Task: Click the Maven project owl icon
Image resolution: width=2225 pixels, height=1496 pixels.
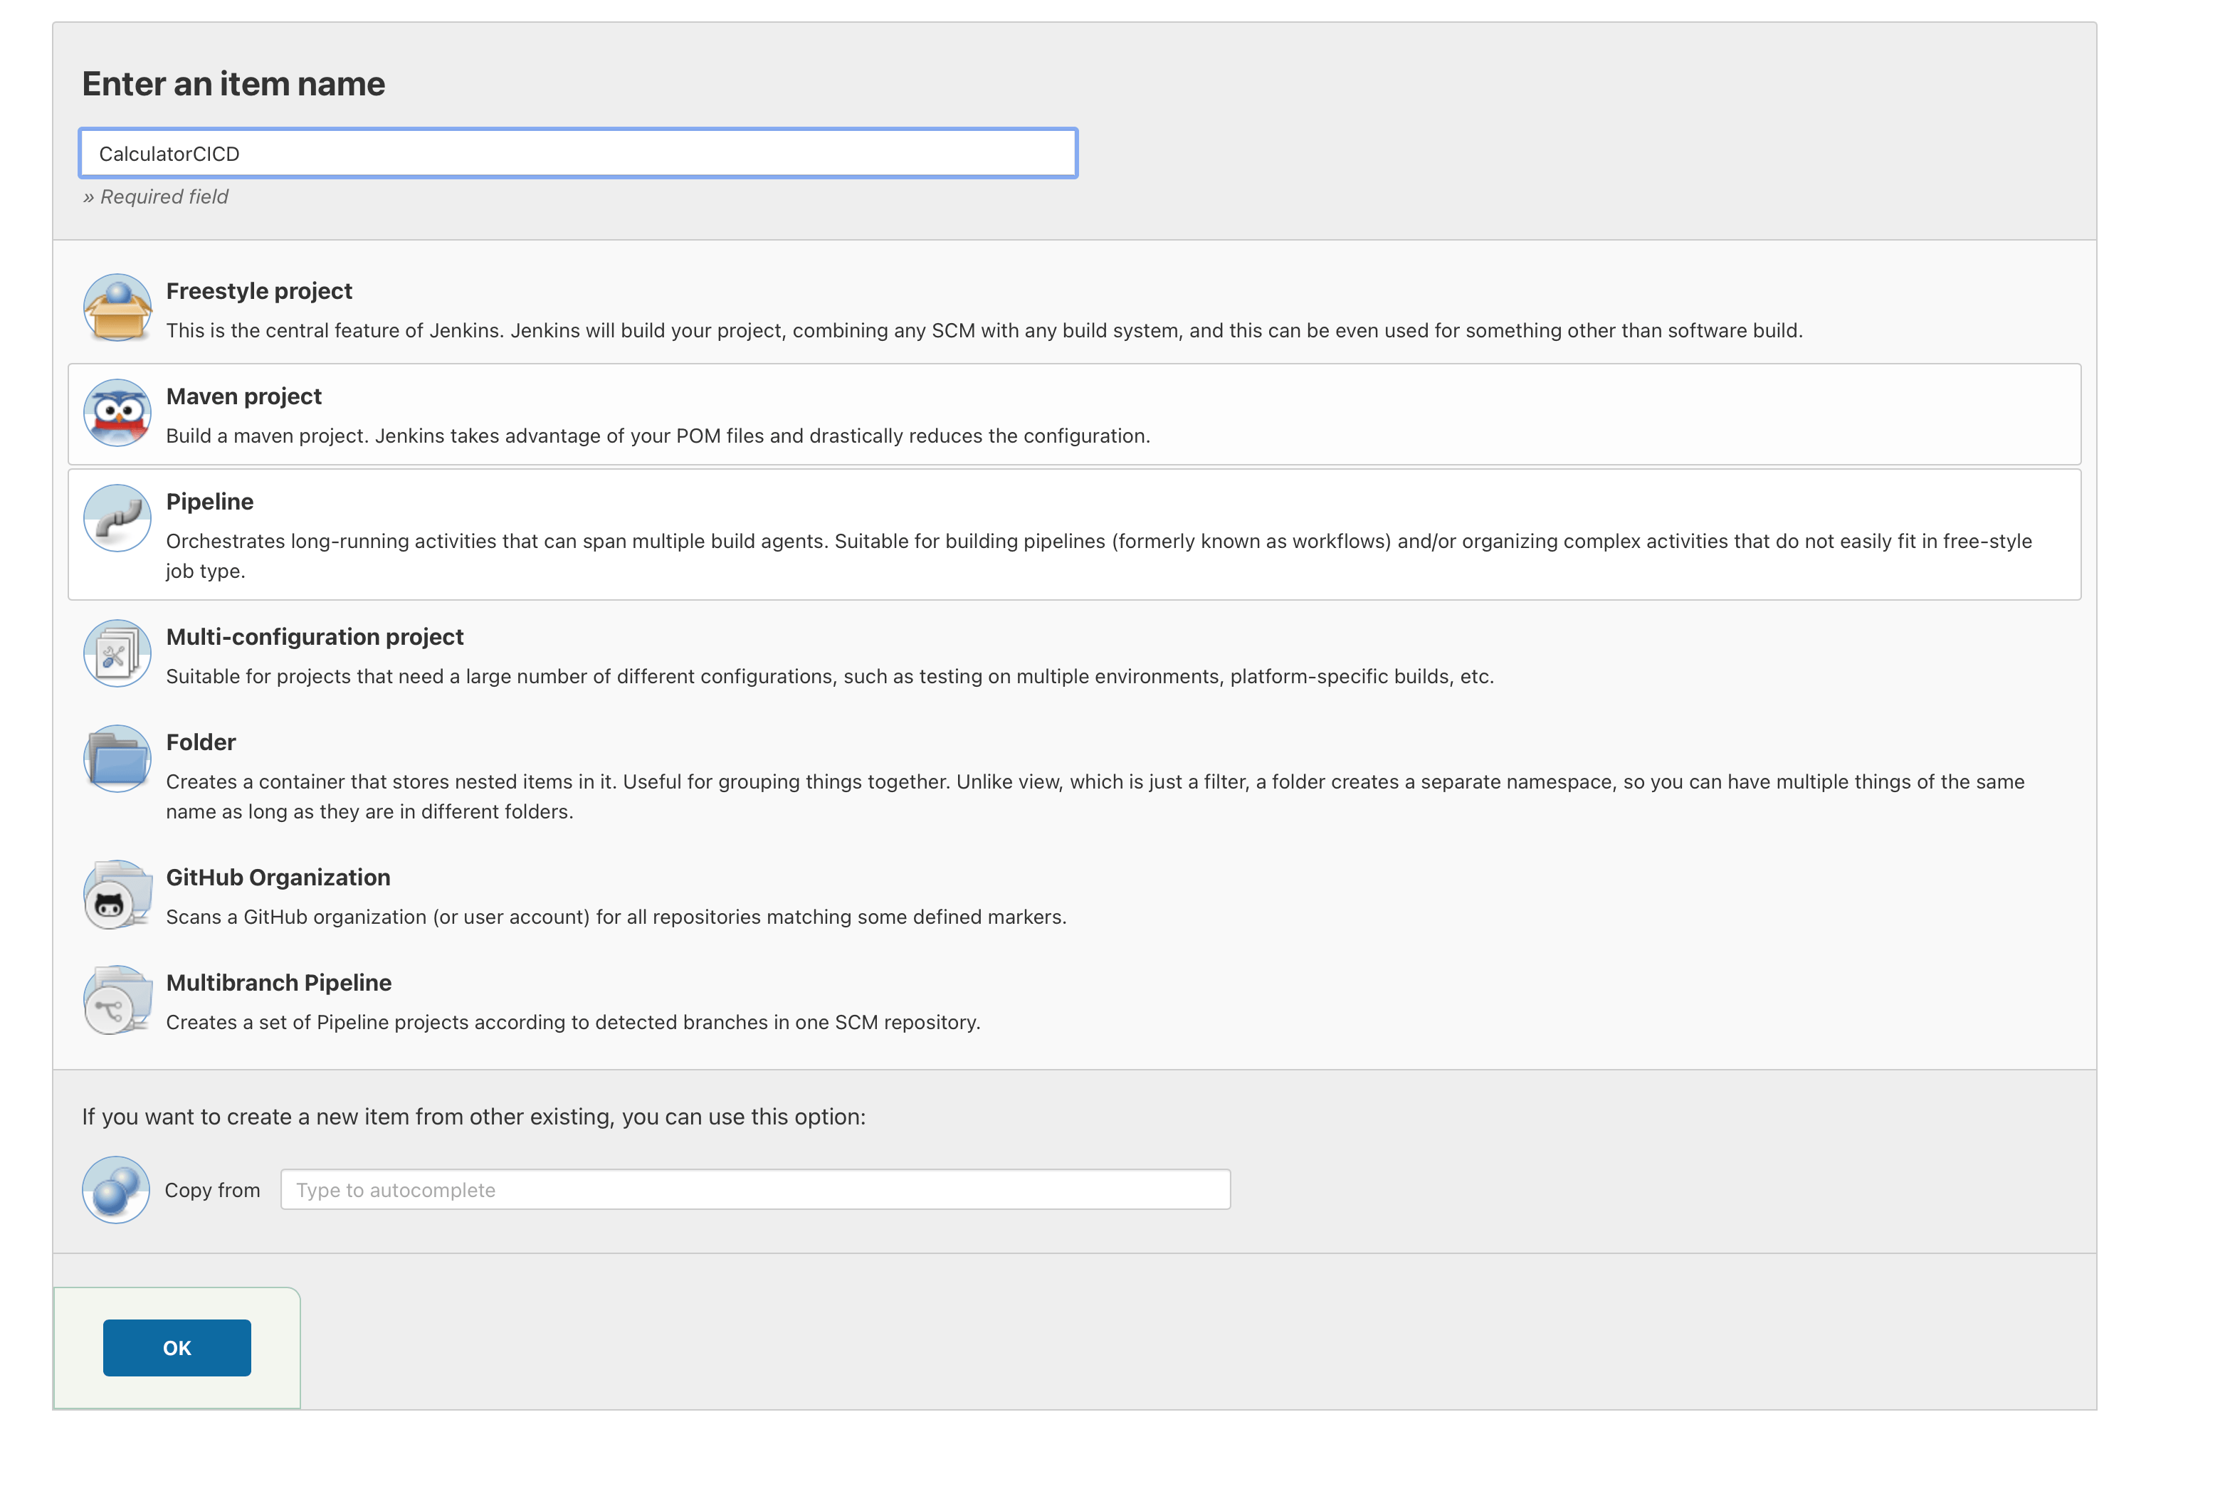Action: (x=117, y=413)
